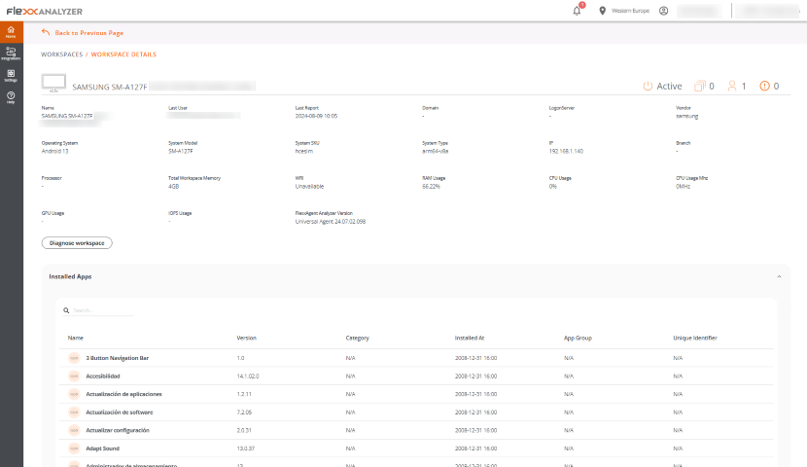This screenshot has height=467, width=807.
Task: Click version 14.1.02.0 cell
Action: click(x=248, y=376)
